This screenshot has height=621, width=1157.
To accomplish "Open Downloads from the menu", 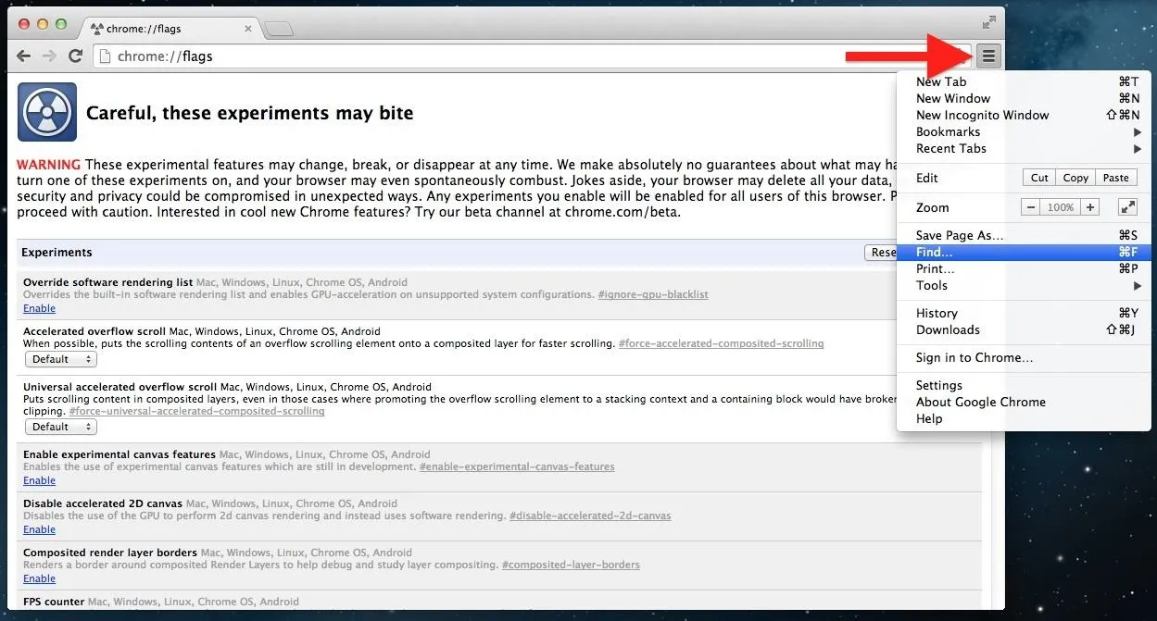I will pyautogui.click(x=1024, y=330).
